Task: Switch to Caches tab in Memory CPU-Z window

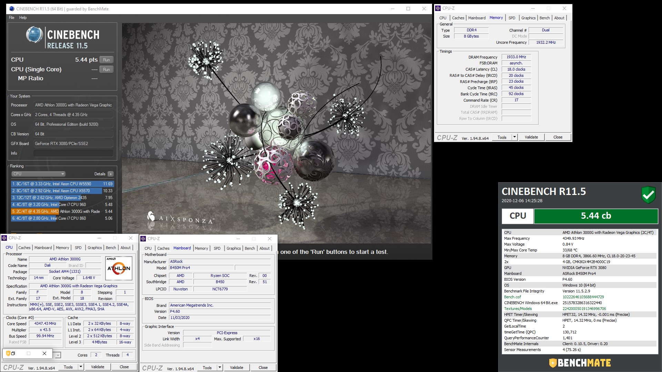Action: pos(458,18)
